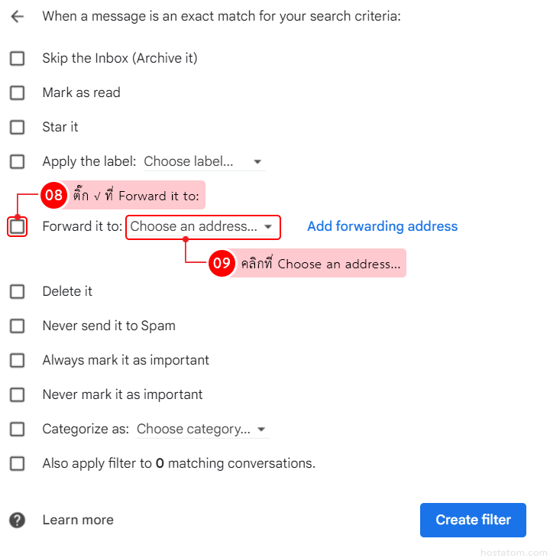Check the Star it option
550x558 pixels.
pyautogui.click(x=18, y=127)
